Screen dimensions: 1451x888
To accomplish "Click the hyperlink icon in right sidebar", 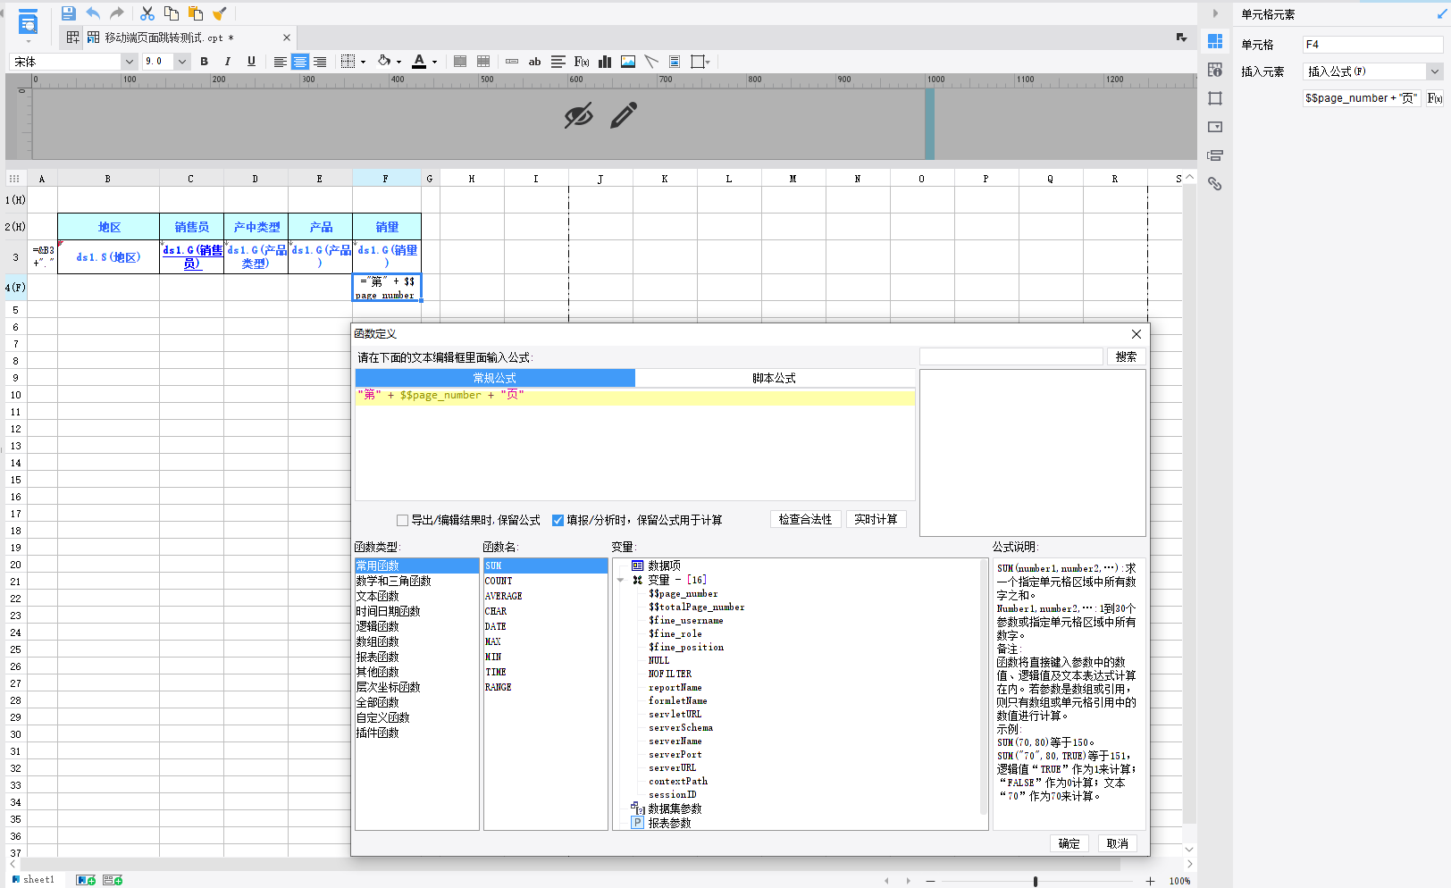I will pyautogui.click(x=1214, y=184).
